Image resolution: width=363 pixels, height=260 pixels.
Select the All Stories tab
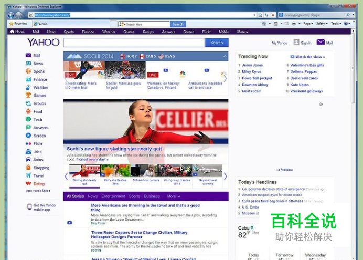75,196
